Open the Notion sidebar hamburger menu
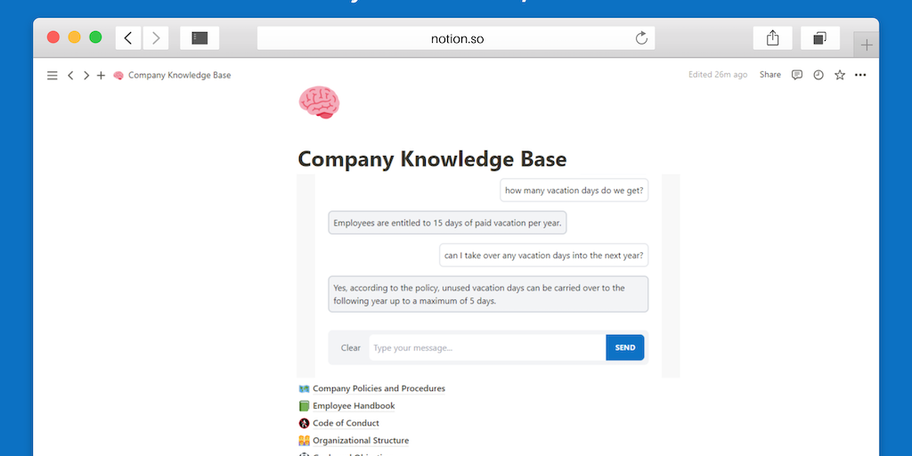The height and width of the screenshot is (456, 912). (x=53, y=75)
